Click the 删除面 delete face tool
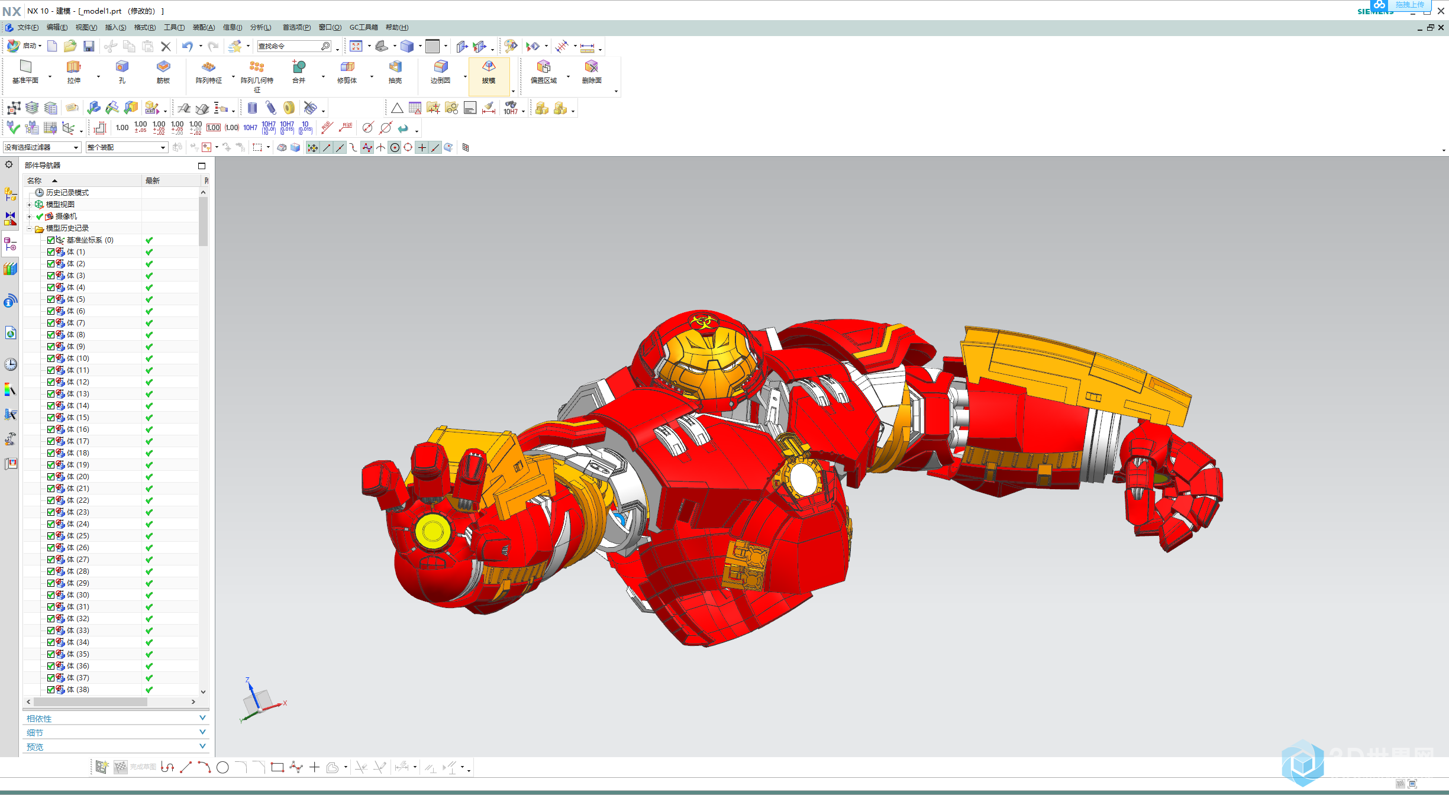This screenshot has height=795, width=1449. [x=592, y=72]
